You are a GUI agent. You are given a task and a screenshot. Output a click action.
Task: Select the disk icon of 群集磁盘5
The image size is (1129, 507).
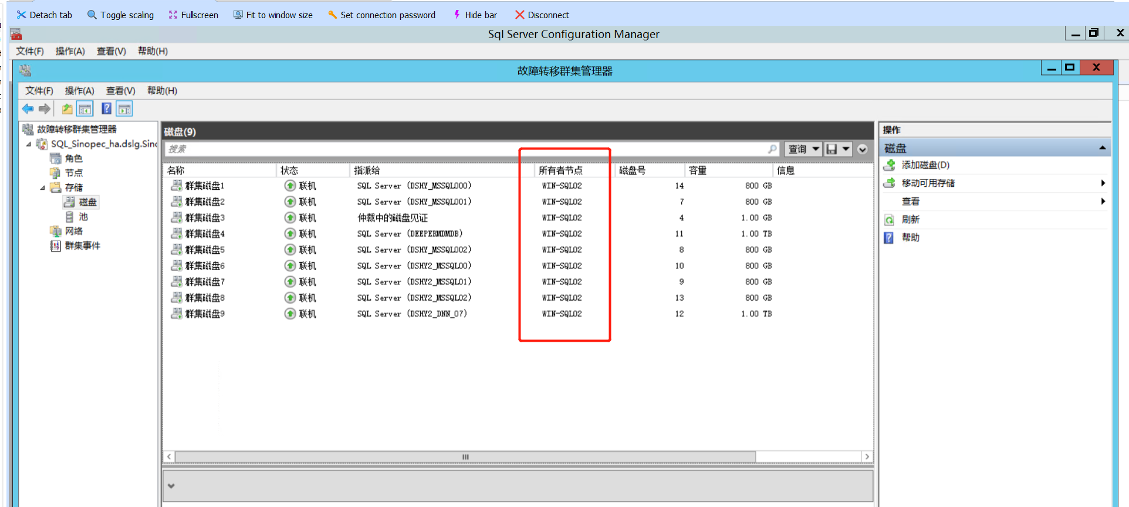[176, 250]
